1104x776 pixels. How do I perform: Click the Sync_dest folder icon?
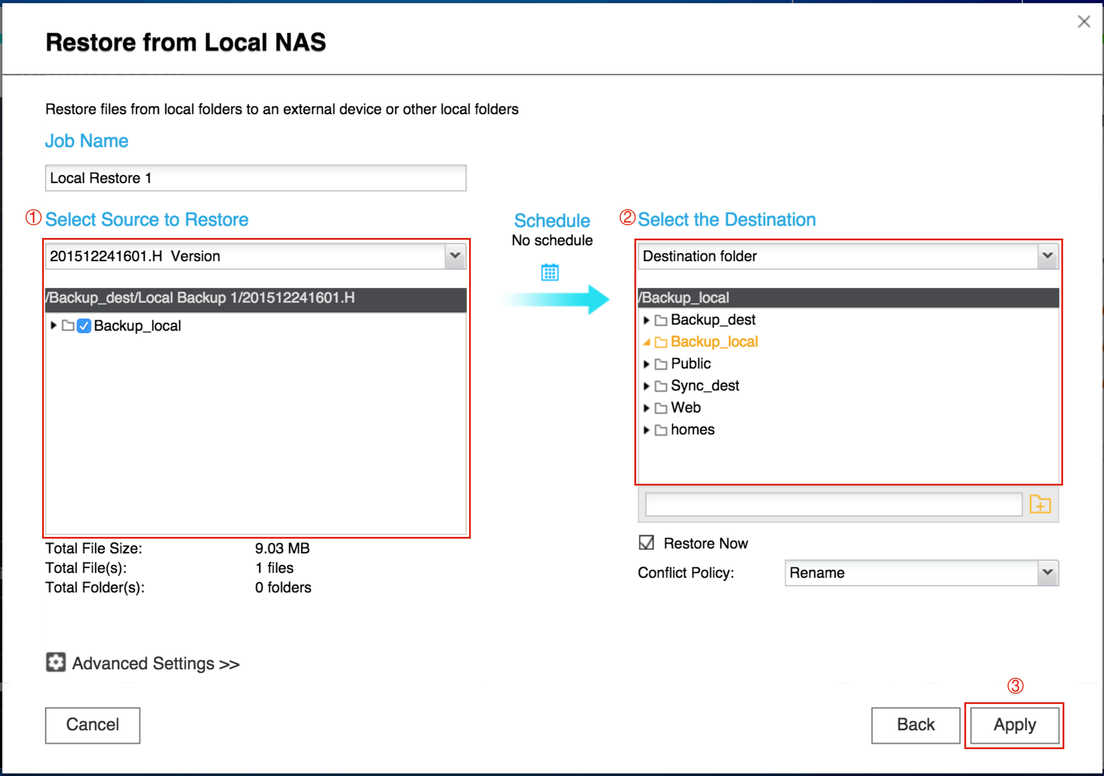661,386
